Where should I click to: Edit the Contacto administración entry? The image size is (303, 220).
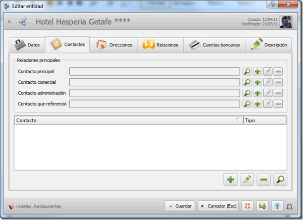coord(268,93)
